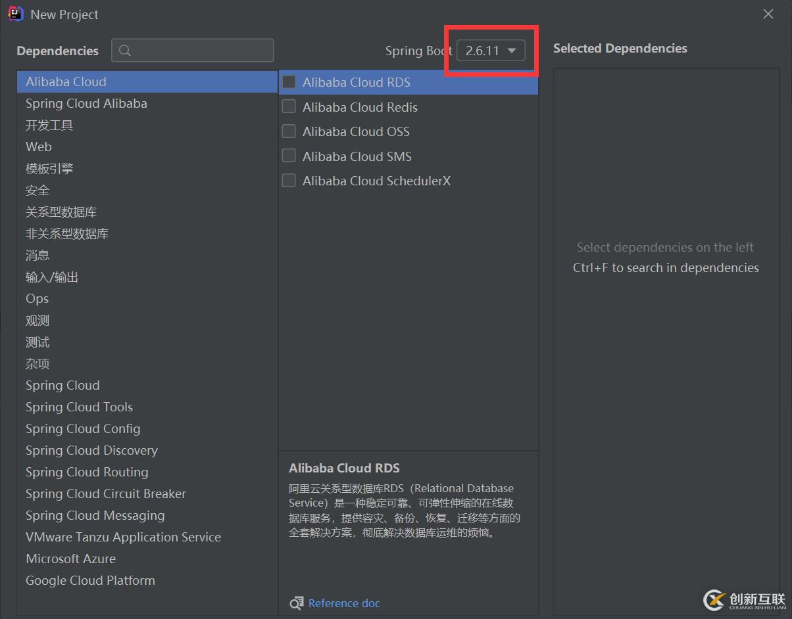
Task: Choose the Ops category
Action: 147,298
